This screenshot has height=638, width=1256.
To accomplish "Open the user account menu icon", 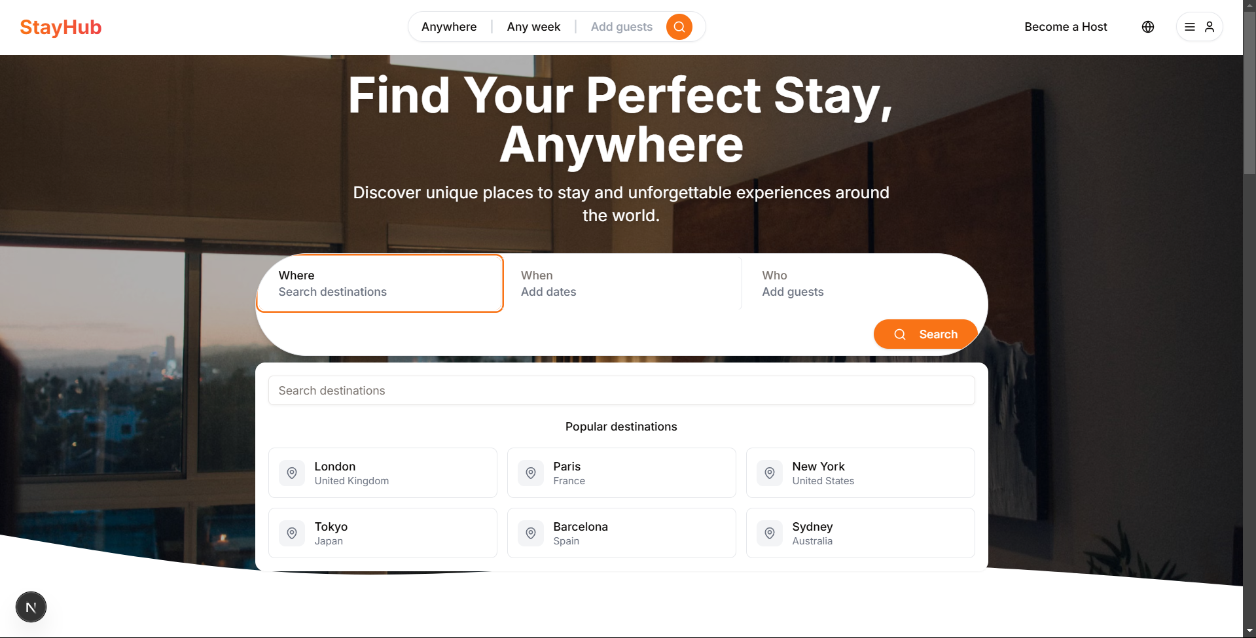I will [1208, 27].
